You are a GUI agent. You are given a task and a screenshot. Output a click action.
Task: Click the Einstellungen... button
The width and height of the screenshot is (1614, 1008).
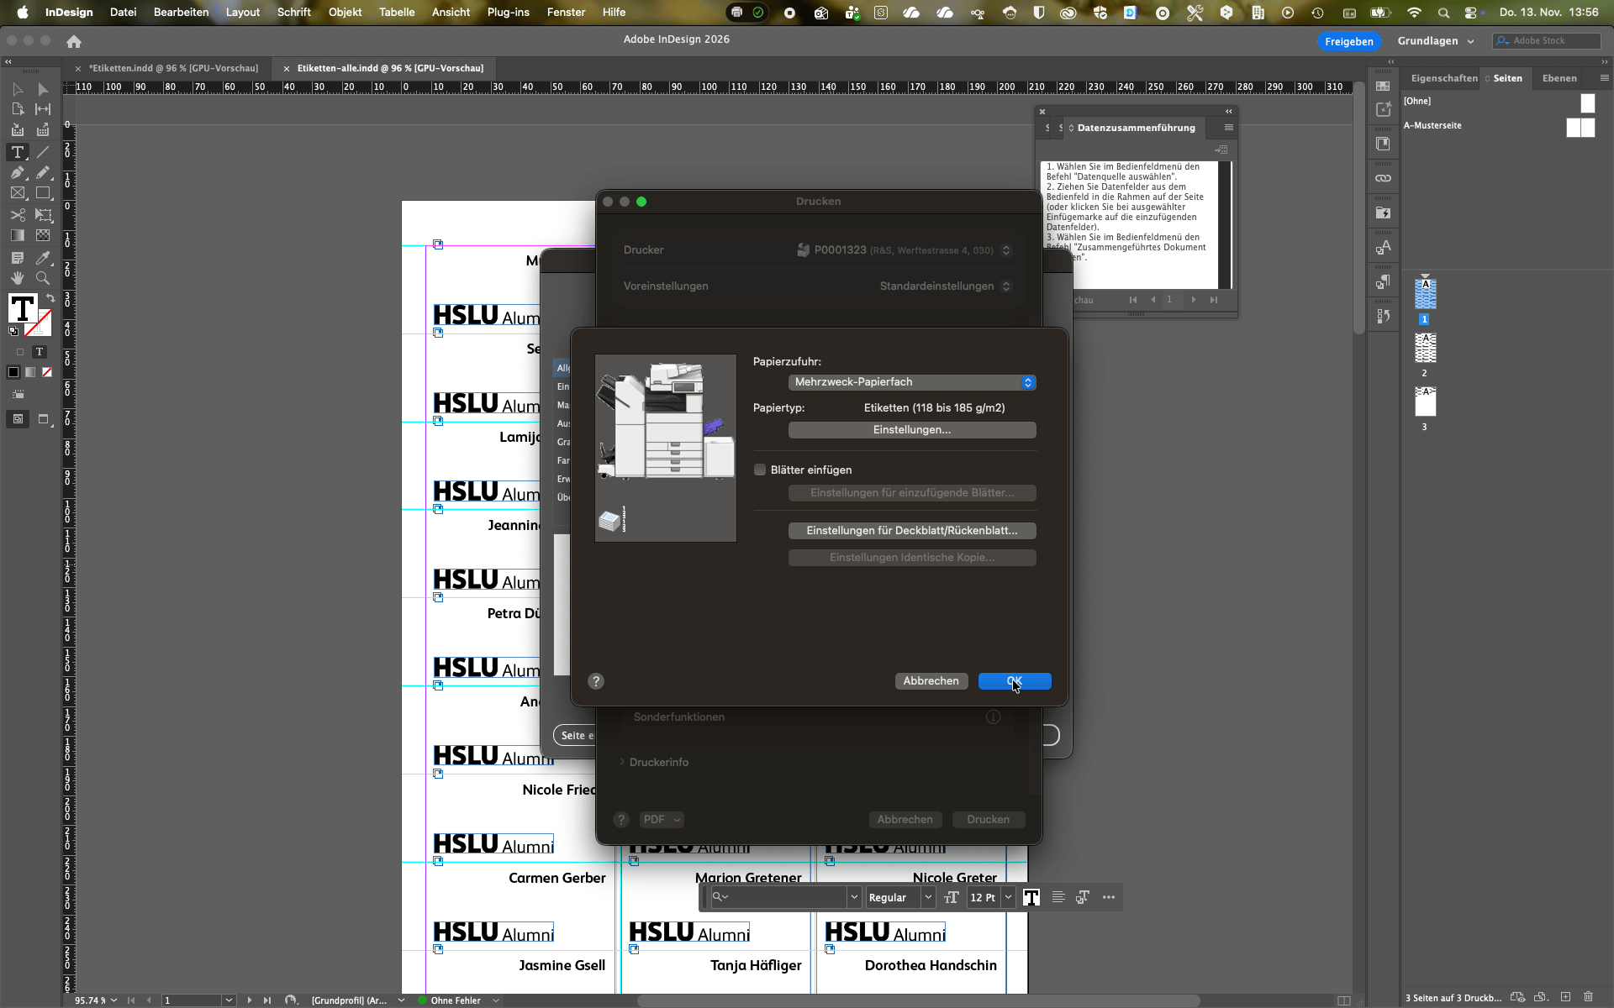click(912, 430)
